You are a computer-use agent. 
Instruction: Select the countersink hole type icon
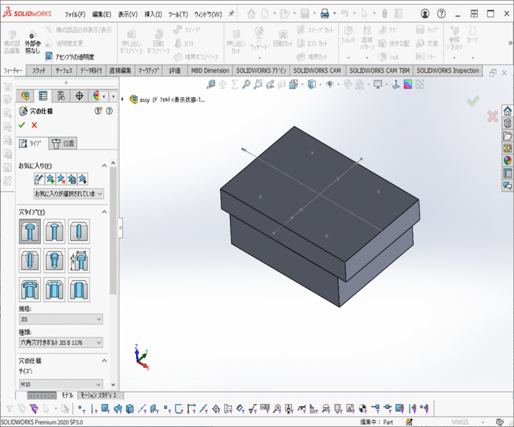pos(54,231)
